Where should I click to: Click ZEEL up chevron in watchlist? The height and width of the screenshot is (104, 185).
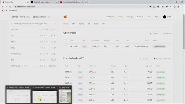47,36
